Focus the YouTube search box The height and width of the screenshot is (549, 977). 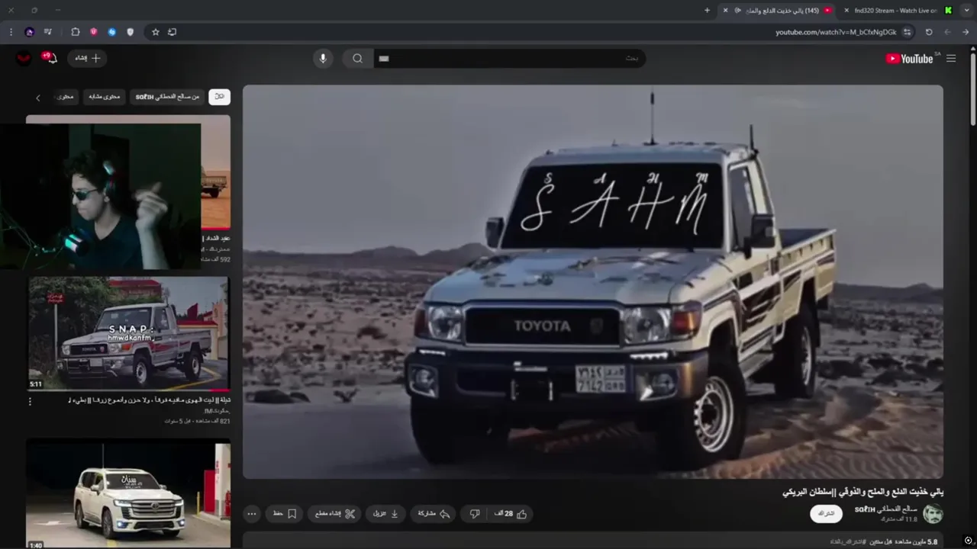coord(509,59)
